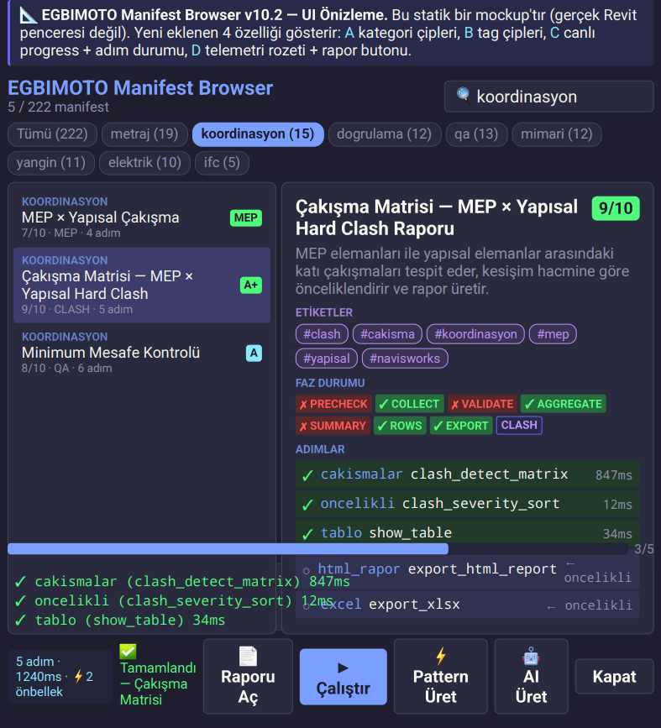Click the robot icon on AI Üret
The image size is (661, 728).
(531, 657)
